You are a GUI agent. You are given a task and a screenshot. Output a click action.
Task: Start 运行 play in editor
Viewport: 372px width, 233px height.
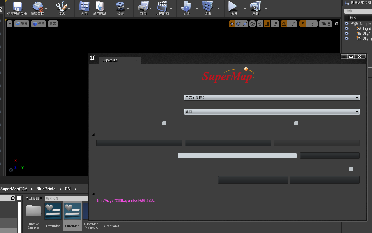click(234, 9)
